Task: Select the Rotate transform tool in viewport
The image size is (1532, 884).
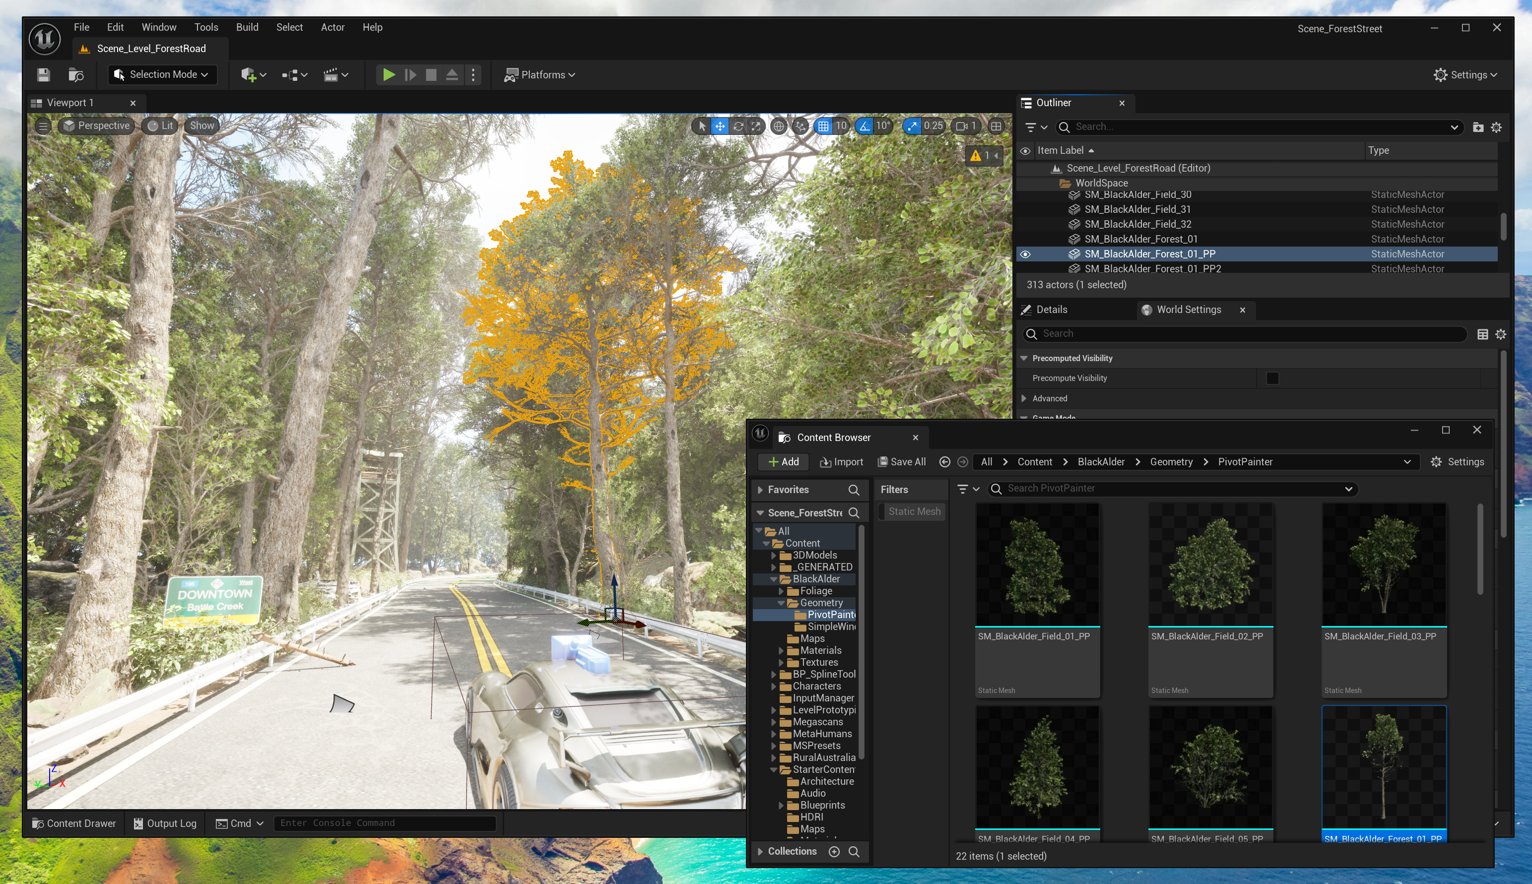Action: (738, 126)
